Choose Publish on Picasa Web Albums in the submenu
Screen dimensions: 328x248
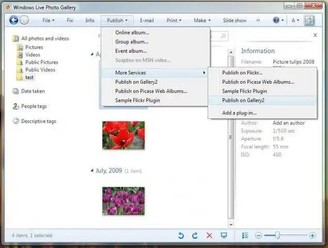[262, 82]
